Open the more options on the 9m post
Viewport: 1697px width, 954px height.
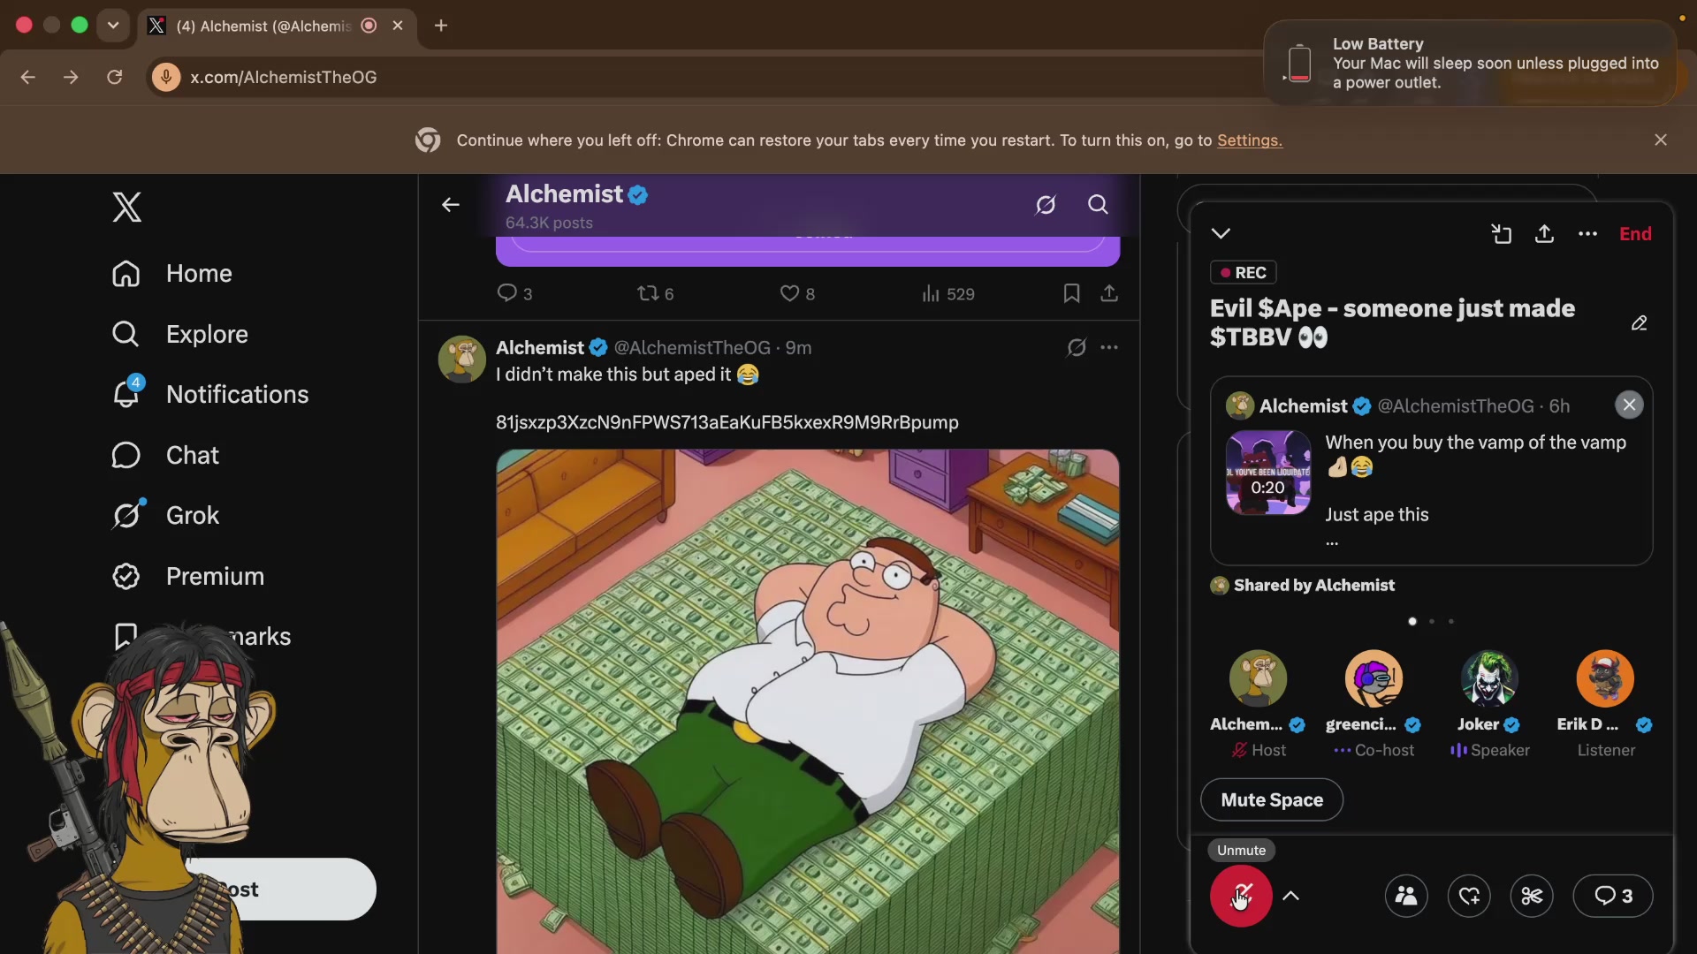[1109, 347]
